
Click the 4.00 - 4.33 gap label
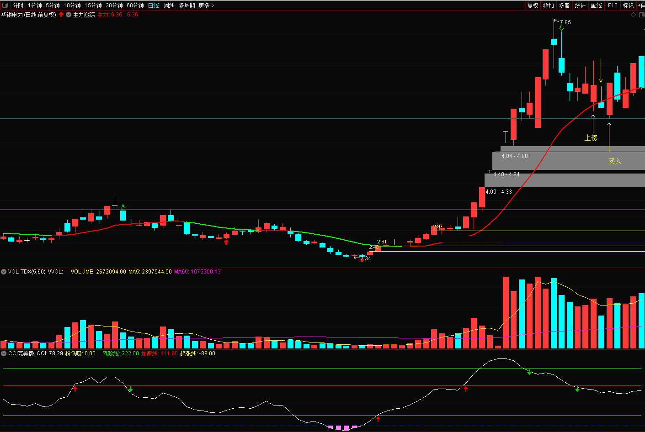pyautogui.click(x=499, y=192)
